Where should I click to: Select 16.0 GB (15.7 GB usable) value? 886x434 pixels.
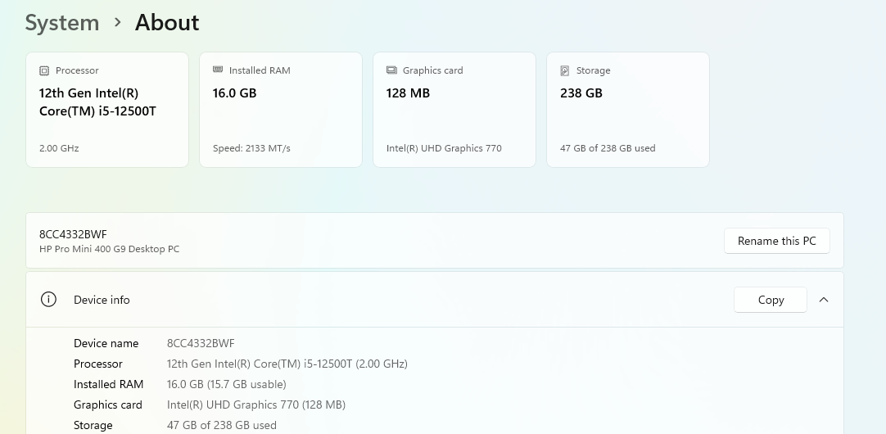227,384
